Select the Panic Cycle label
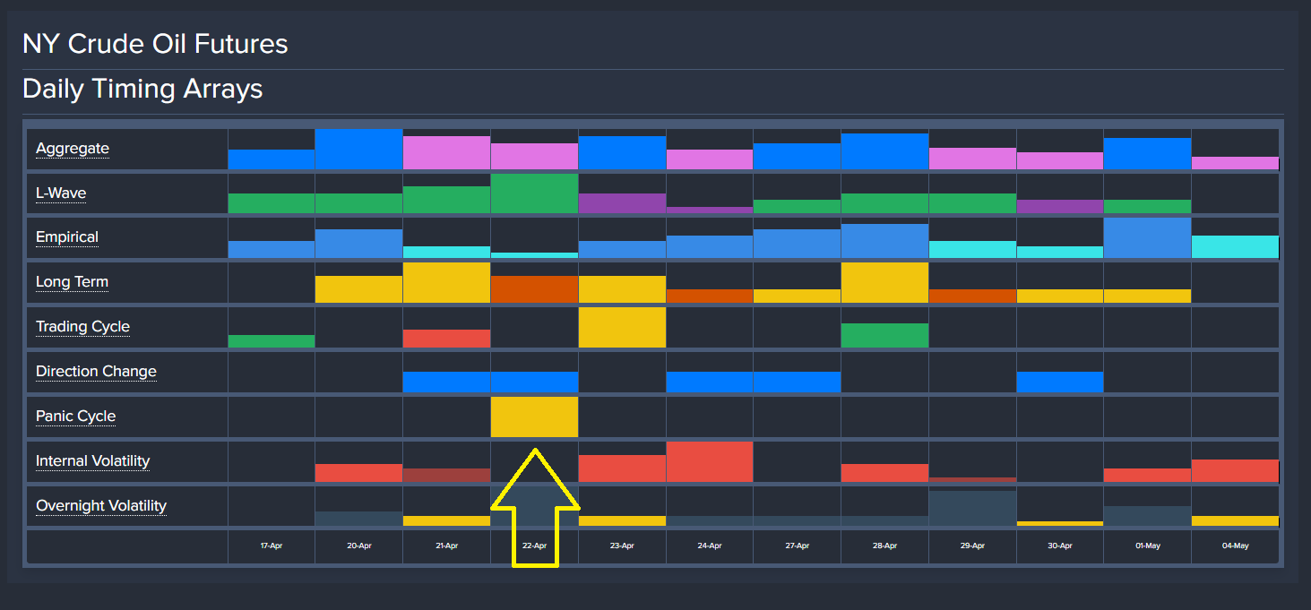 [75, 417]
